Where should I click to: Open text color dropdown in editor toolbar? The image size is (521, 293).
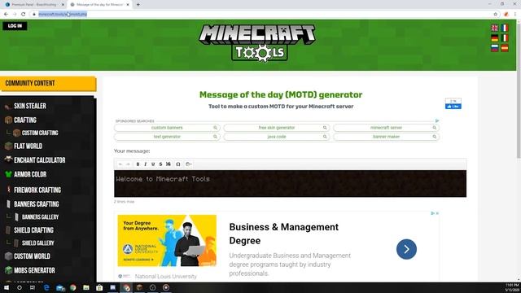[188, 164]
